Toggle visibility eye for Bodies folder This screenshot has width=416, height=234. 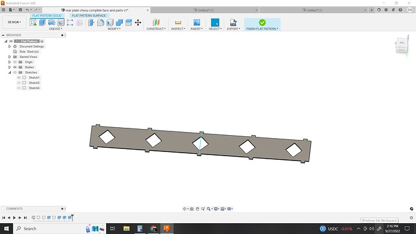(x=15, y=67)
